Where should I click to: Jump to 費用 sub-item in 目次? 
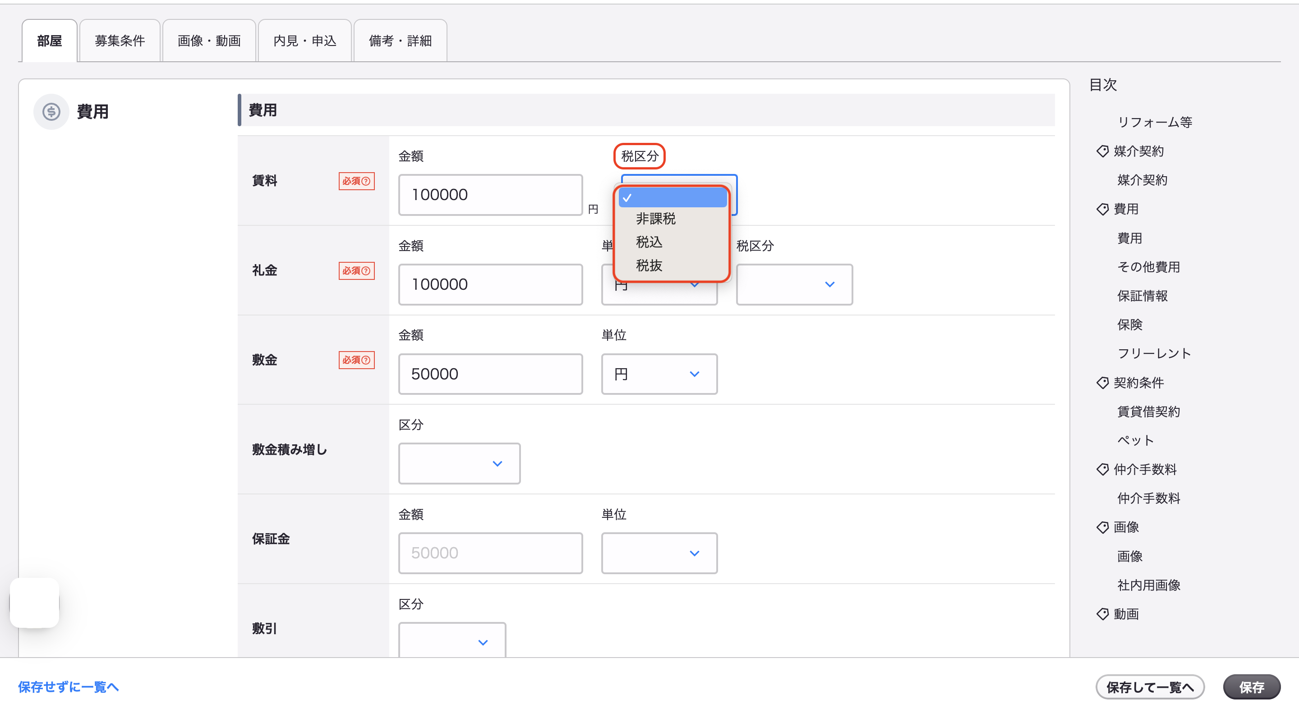[x=1129, y=238]
